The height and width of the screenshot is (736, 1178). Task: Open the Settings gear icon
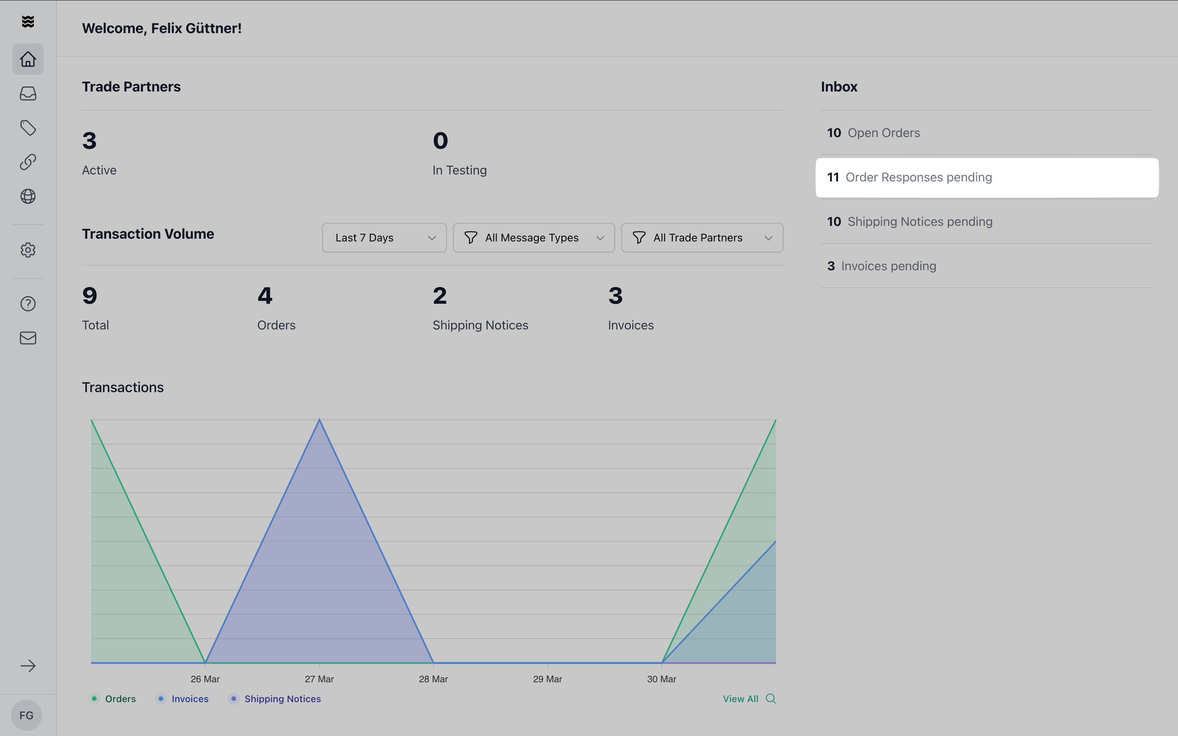[28, 250]
